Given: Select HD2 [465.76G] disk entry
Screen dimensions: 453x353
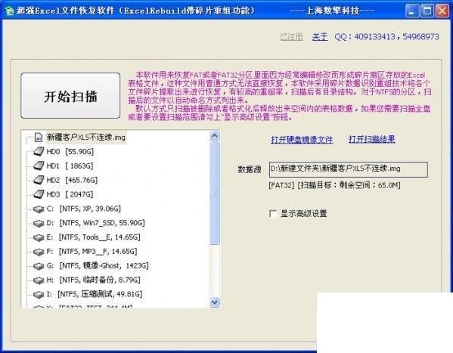Looking at the screenshot, I should point(72,180).
